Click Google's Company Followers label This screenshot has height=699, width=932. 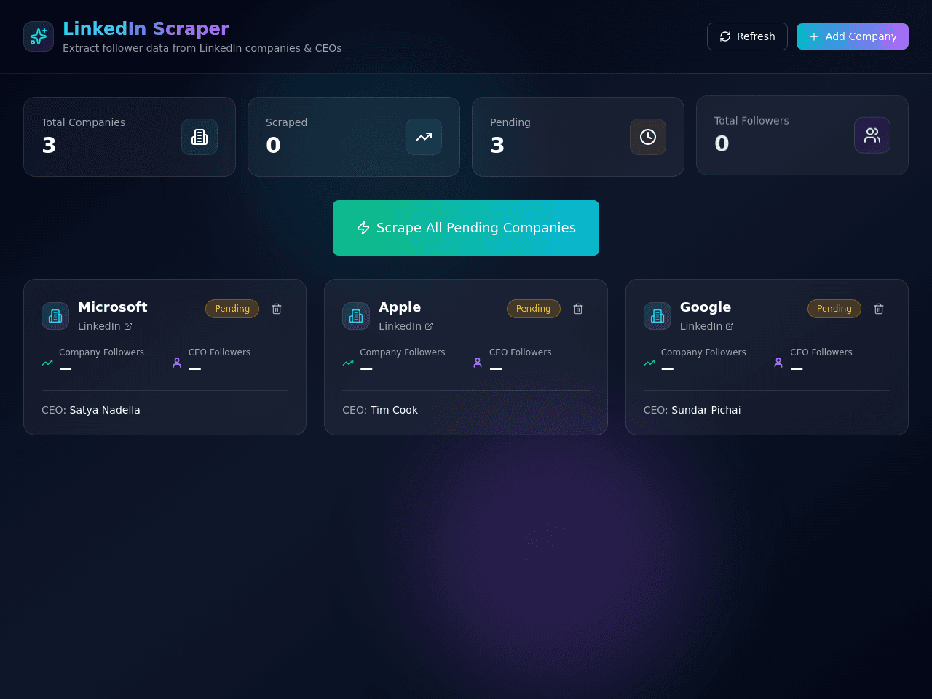(x=703, y=352)
